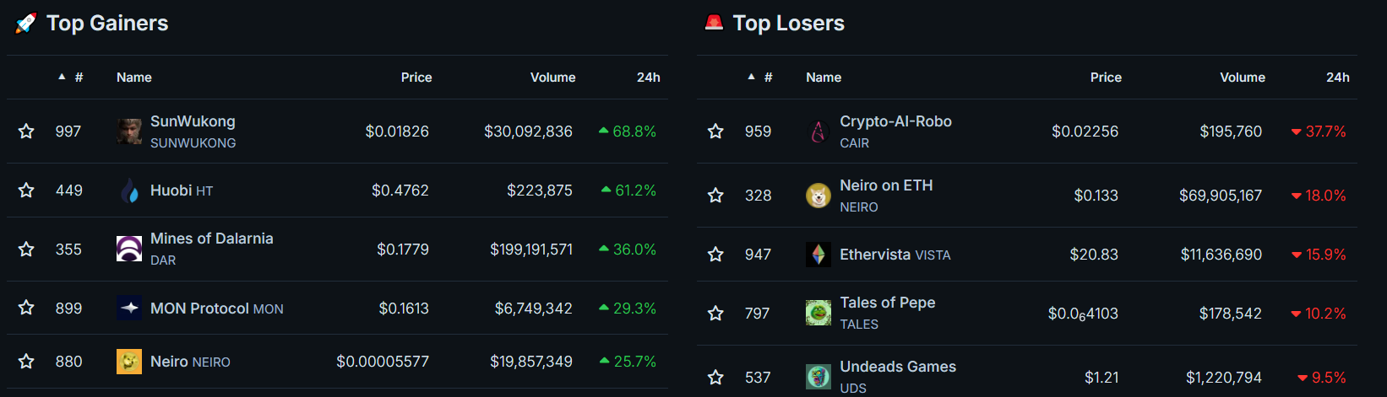The height and width of the screenshot is (397, 1387).
Task: Click the MON Protocol coin icon
Action: (x=129, y=308)
